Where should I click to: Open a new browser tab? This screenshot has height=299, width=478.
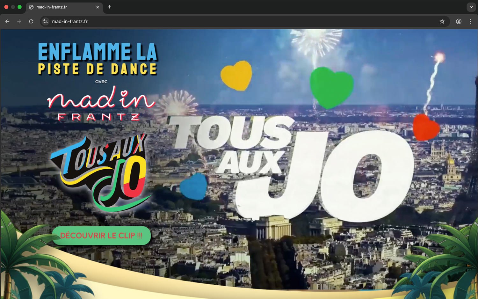pyautogui.click(x=109, y=7)
